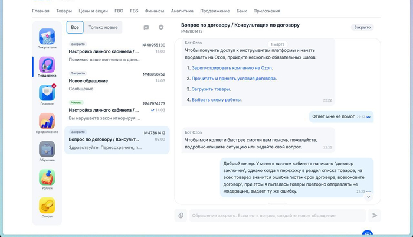Open the Финансы top menu
Image resolution: width=413 pixels, height=237 pixels.
155,11
